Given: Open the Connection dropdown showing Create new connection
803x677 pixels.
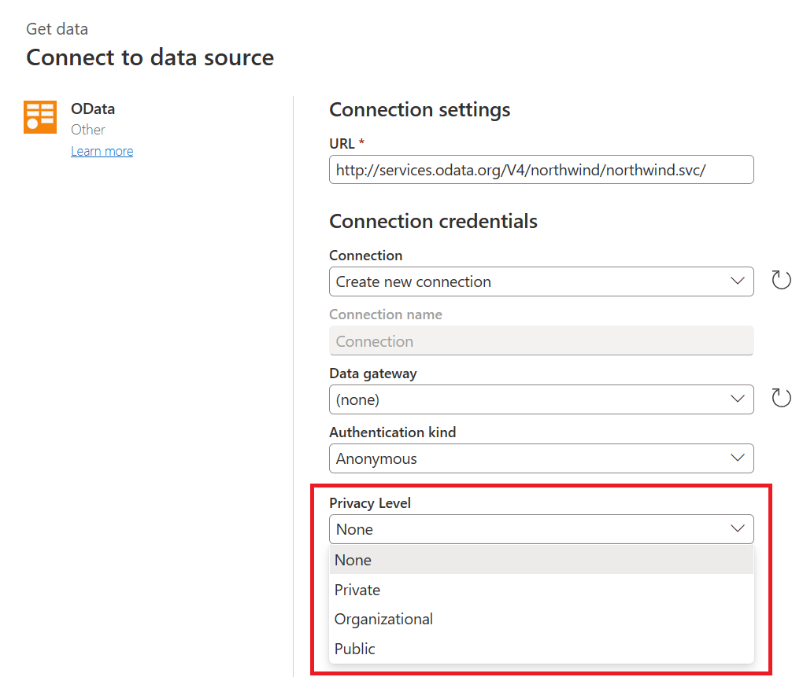Looking at the screenshot, I should [541, 281].
